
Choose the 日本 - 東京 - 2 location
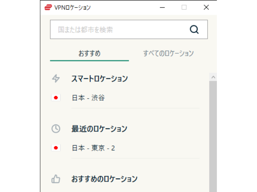point(93,148)
